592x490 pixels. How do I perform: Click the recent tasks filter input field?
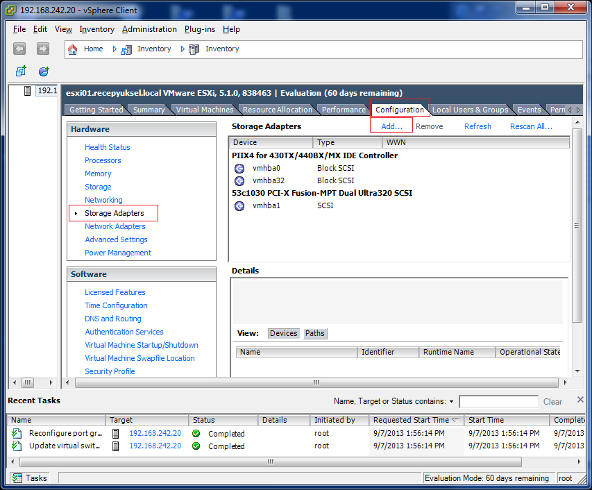pyautogui.click(x=498, y=402)
